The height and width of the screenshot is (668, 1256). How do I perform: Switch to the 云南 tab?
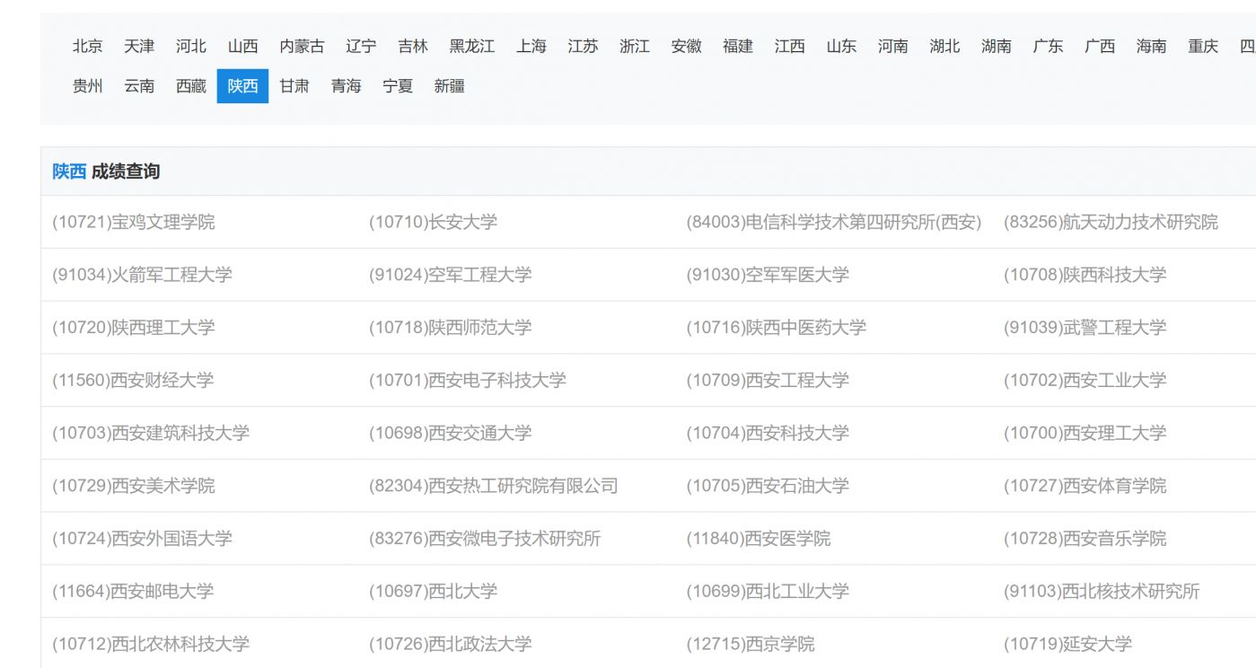point(139,86)
